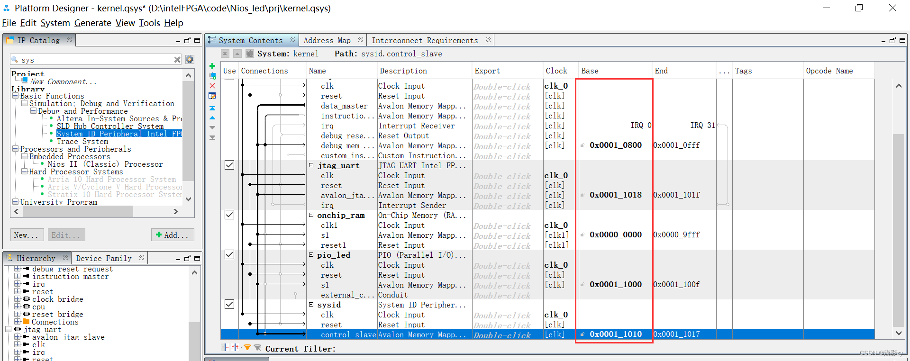Select New Component... under Project
Image resolution: width=910 pixels, height=361 pixels.
(63, 81)
